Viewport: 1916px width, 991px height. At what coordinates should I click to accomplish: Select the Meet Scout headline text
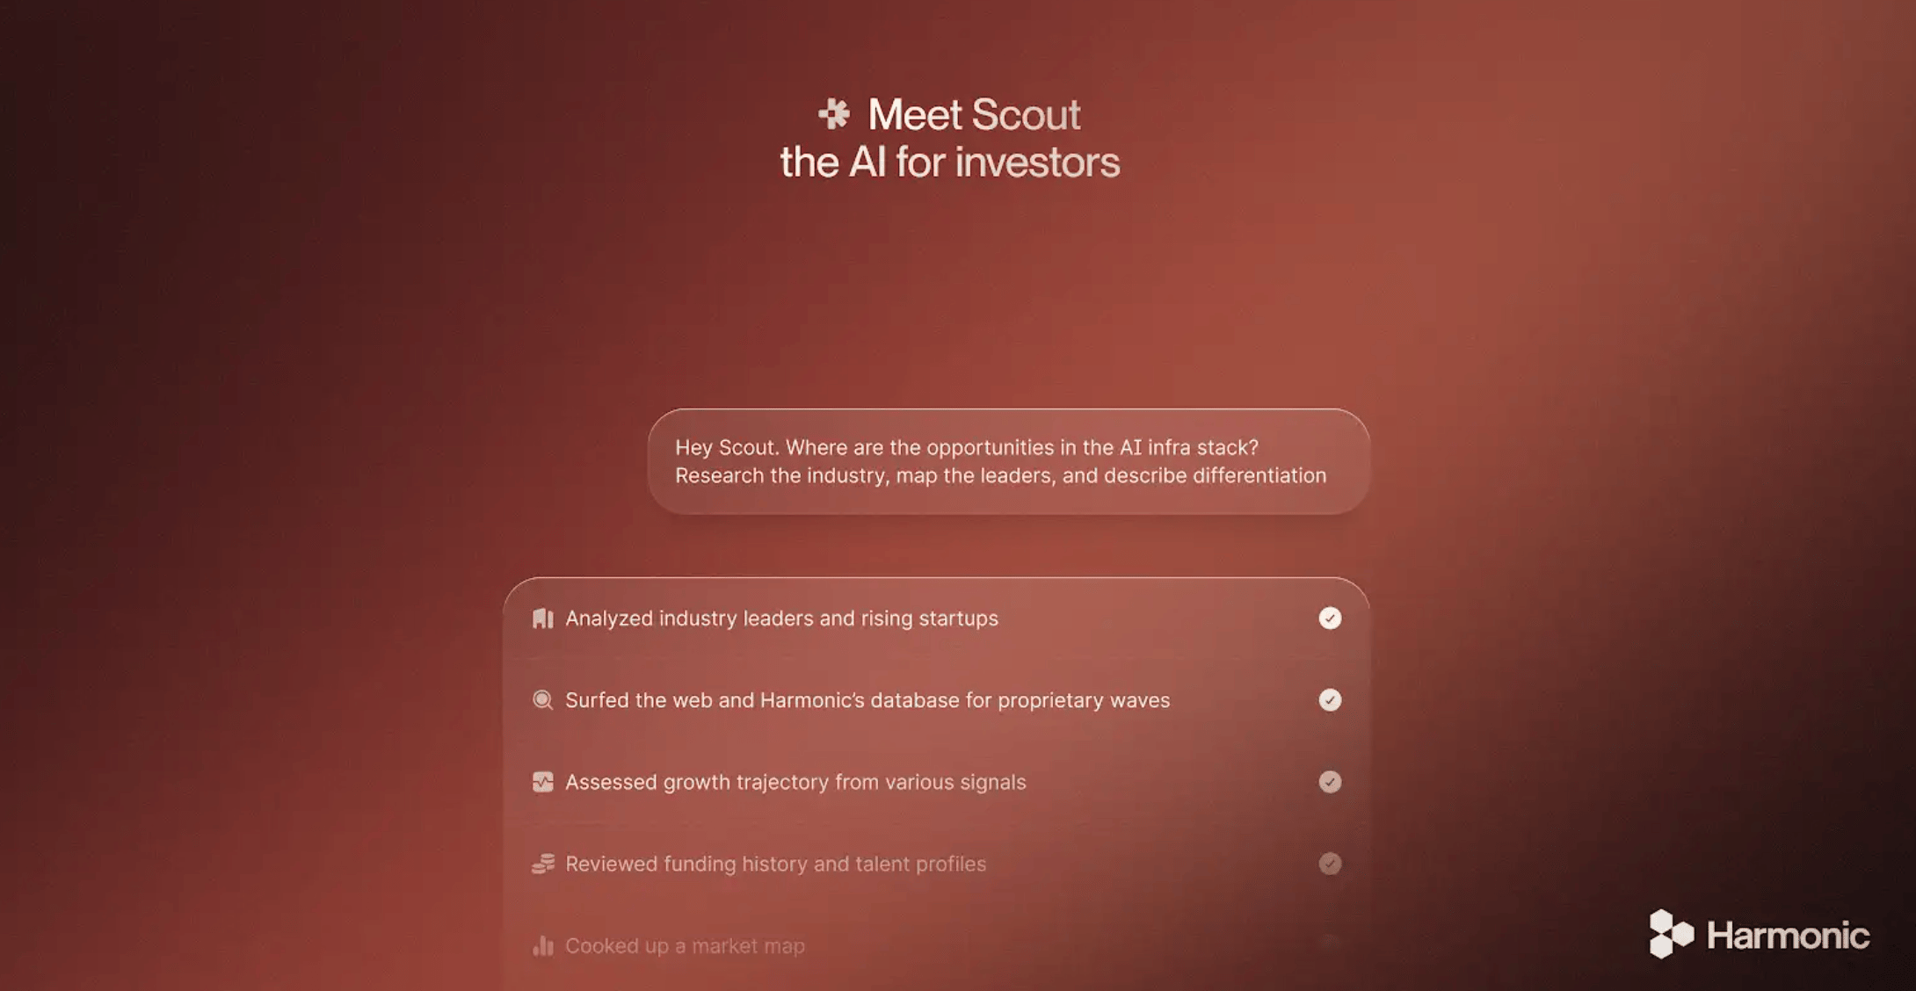point(974,115)
